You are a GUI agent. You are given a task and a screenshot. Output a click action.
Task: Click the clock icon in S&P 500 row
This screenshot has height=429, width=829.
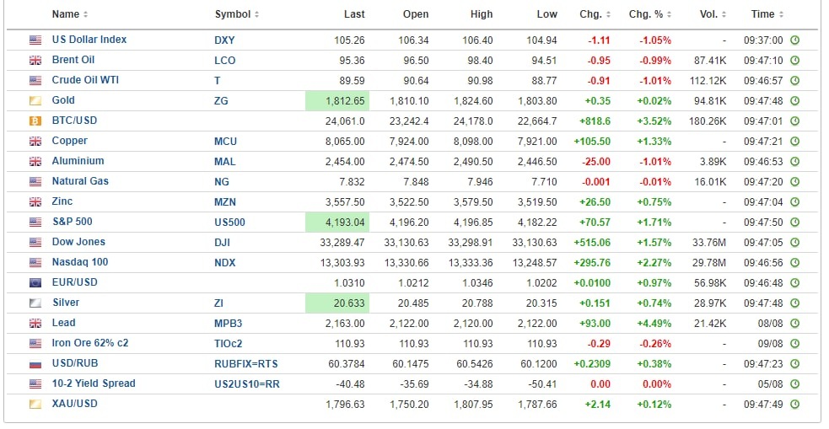[794, 222]
